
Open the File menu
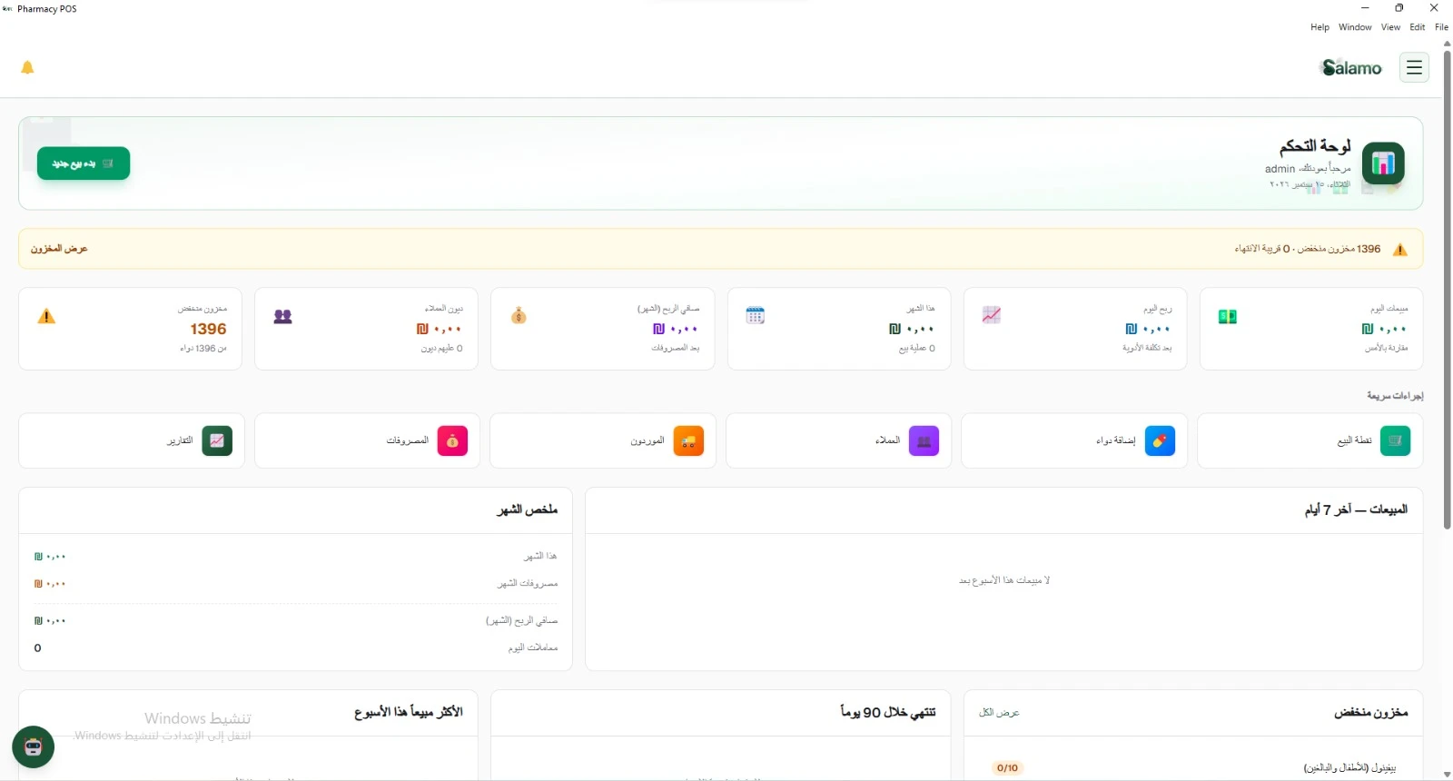[x=1441, y=27]
